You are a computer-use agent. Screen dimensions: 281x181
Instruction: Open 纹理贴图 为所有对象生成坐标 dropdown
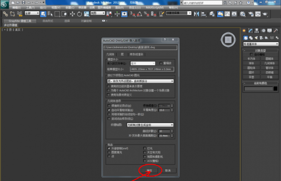(x=150, y=125)
